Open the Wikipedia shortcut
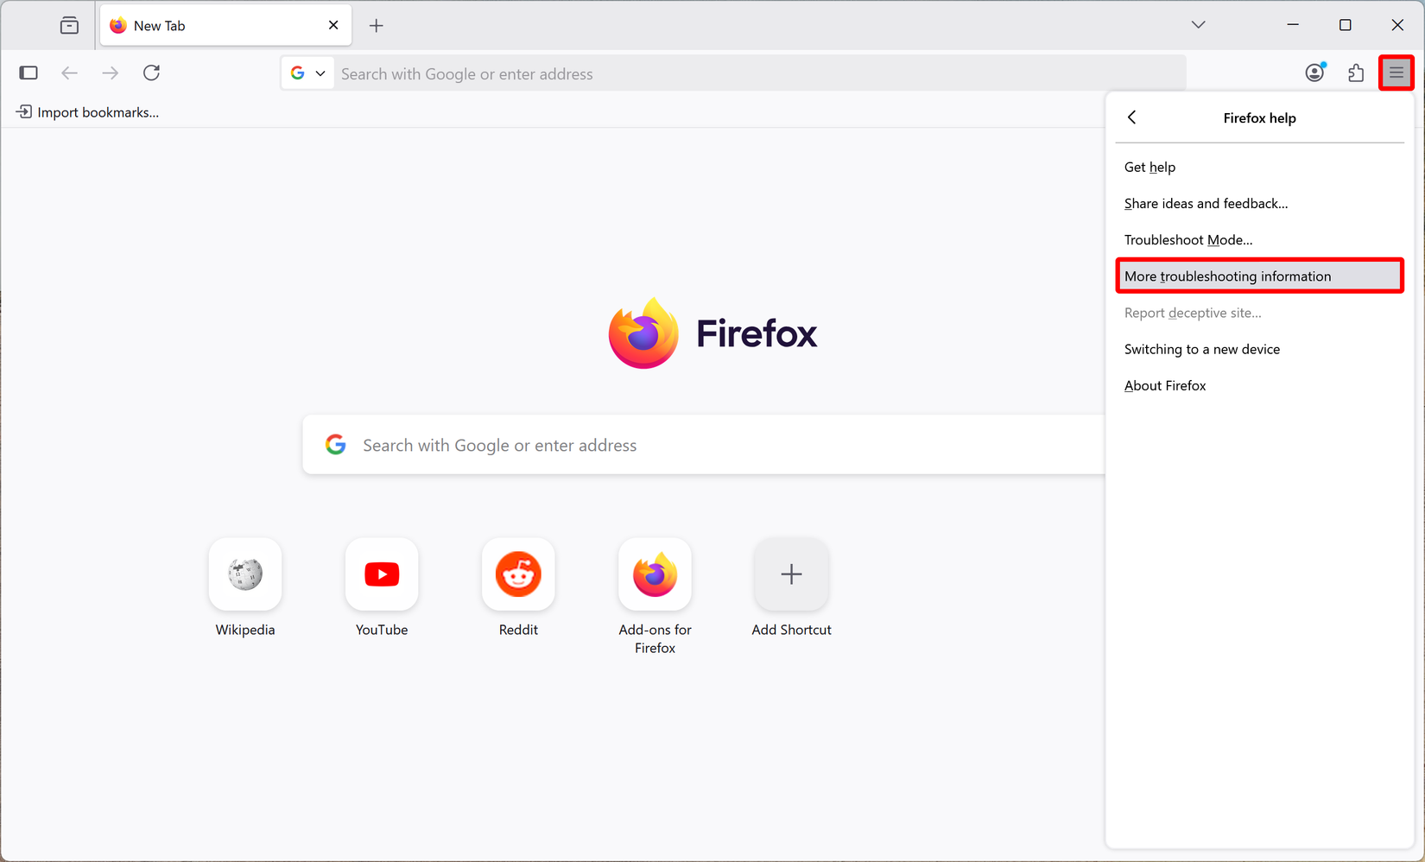This screenshot has height=862, width=1425. [x=244, y=574]
